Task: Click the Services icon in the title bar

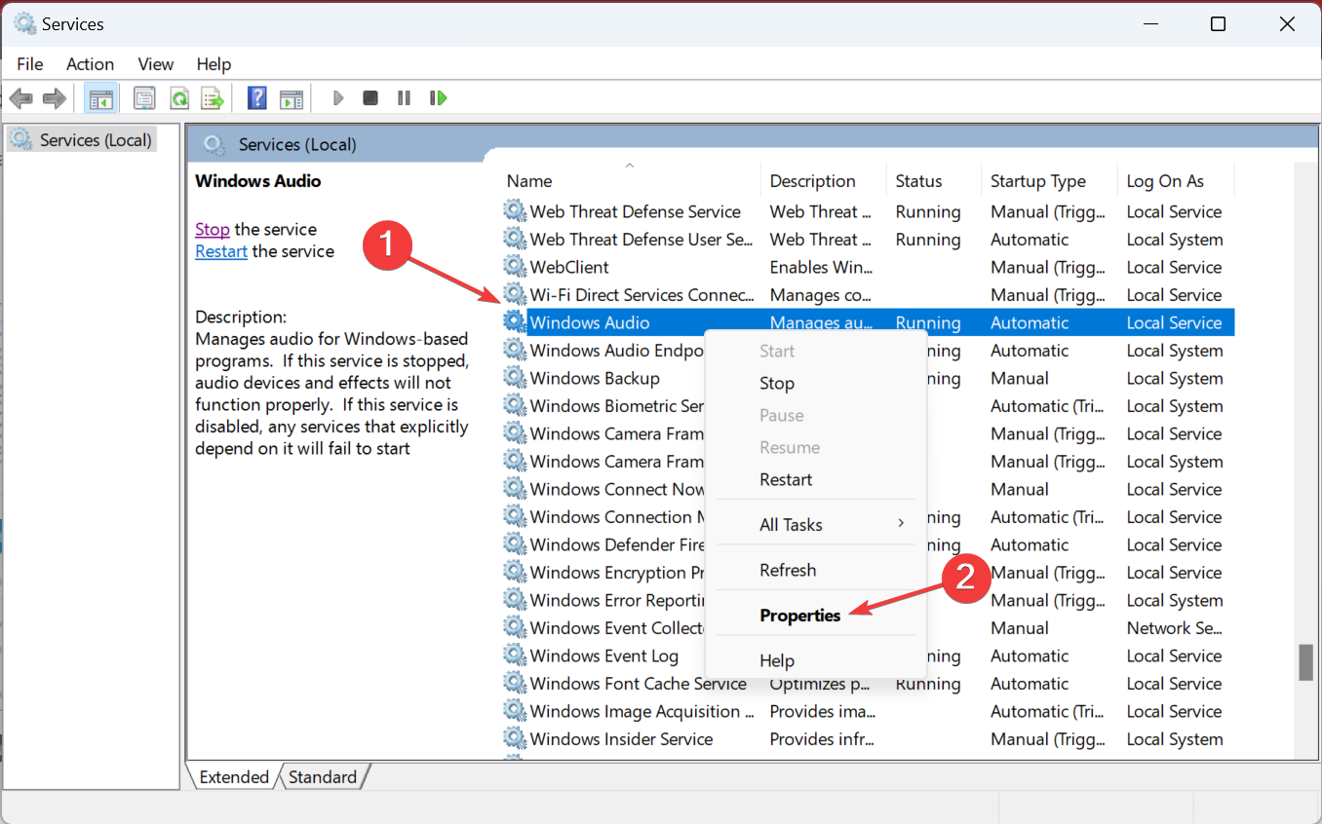Action: coord(24,23)
